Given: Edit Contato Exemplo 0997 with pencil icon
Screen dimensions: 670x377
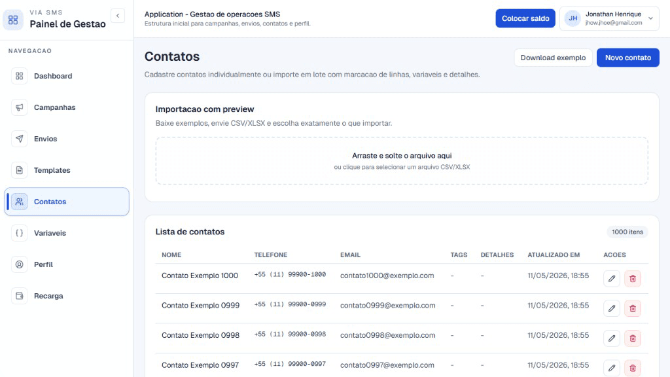Looking at the screenshot, I should coord(612,368).
